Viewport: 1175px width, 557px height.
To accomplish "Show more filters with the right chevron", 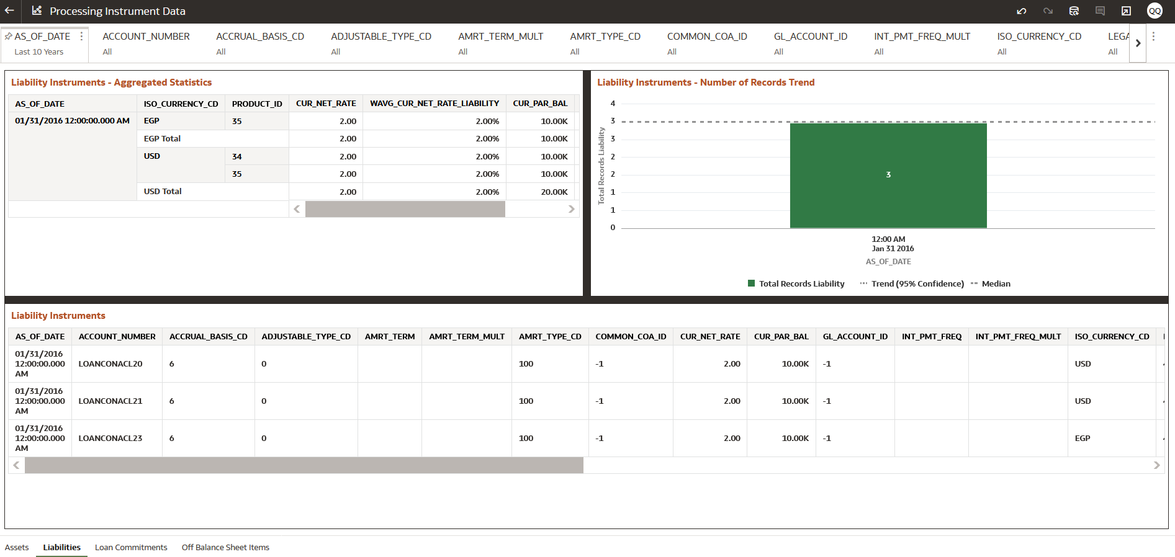I will (1138, 43).
